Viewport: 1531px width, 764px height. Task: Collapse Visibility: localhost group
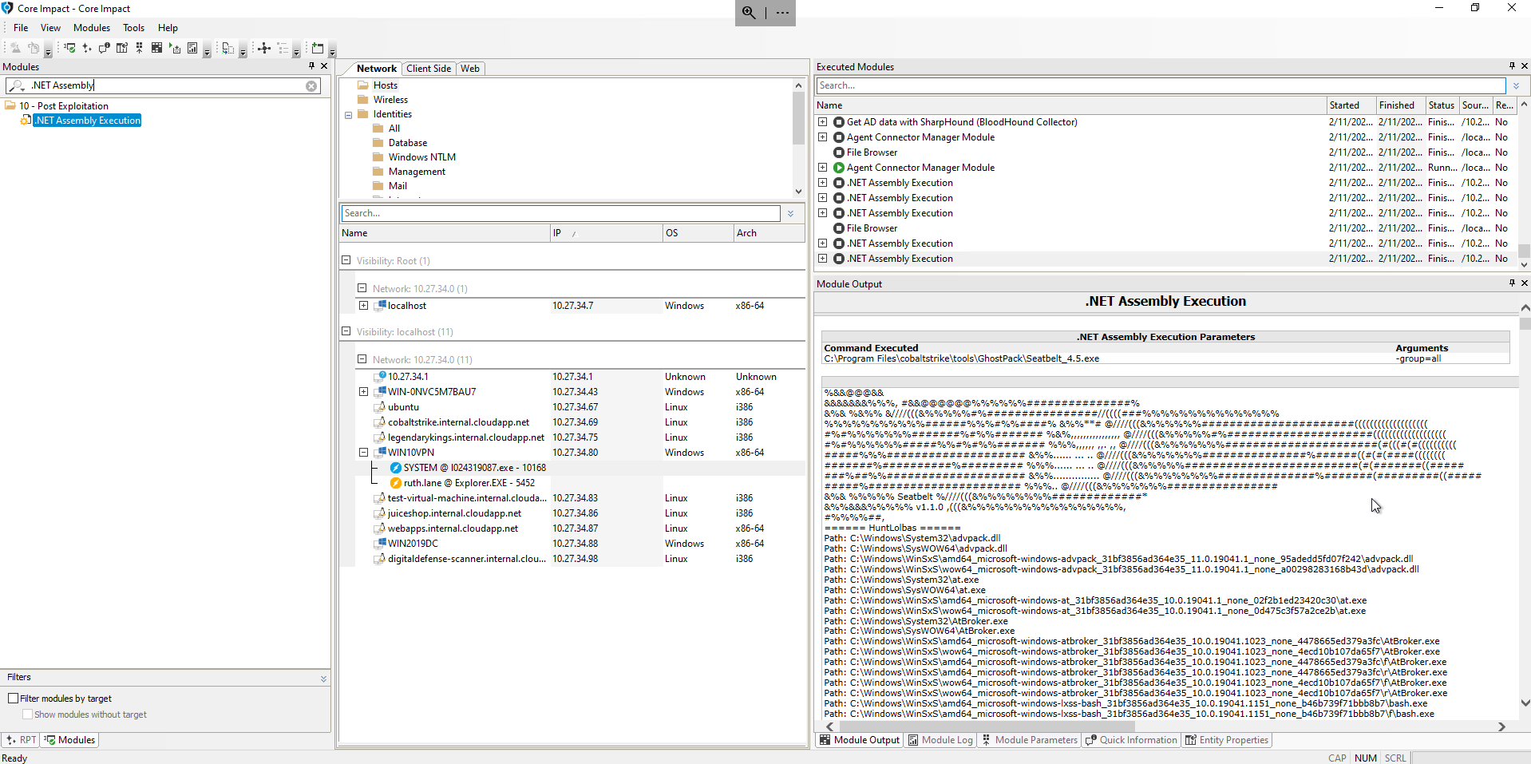346,331
